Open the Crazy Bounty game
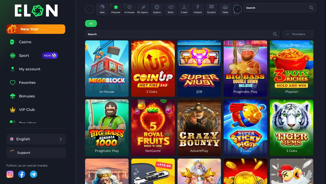 (199, 128)
